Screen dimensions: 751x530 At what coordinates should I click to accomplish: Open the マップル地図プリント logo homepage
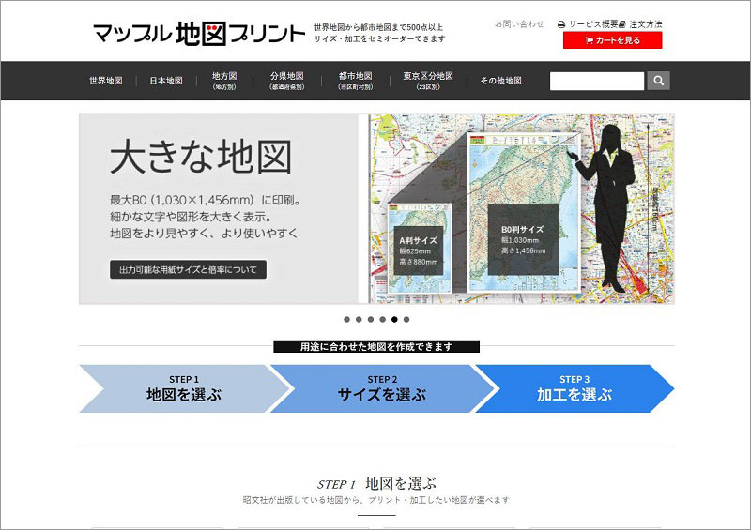(199, 34)
